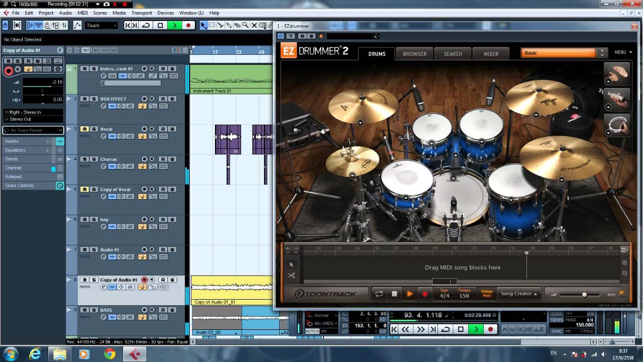Open the EZdrummer MENU dropdown
The width and height of the screenshot is (643, 362).
623,52
